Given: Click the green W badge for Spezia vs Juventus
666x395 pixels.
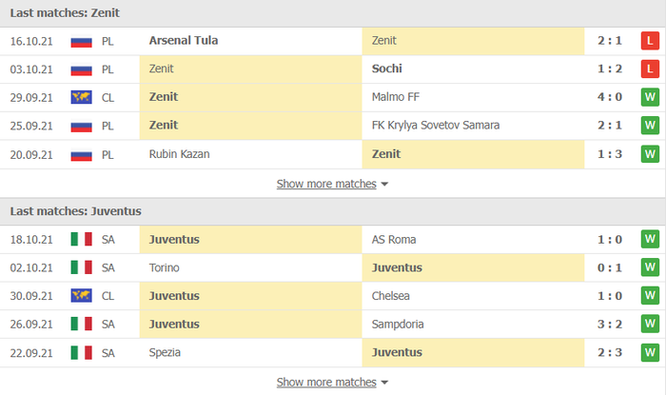Looking at the screenshot, I should tap(650, 352).
